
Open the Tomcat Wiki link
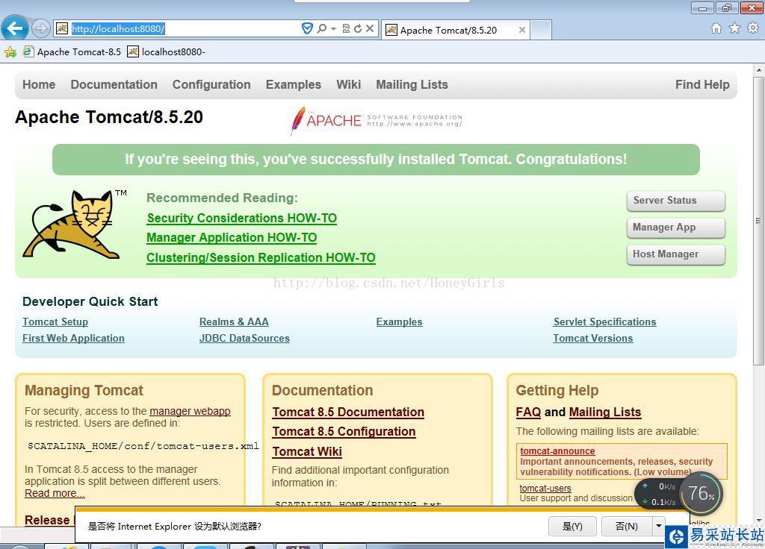click(x=307, y=451)
